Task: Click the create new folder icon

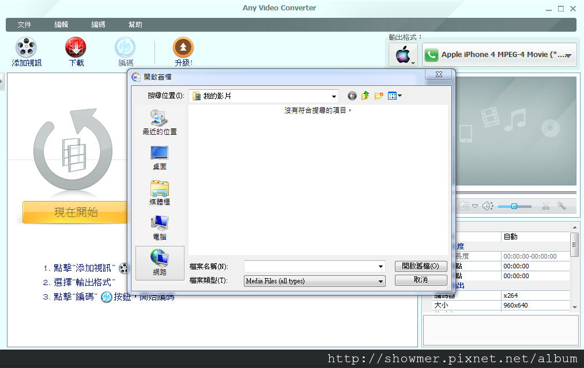Action: [379, 96]
